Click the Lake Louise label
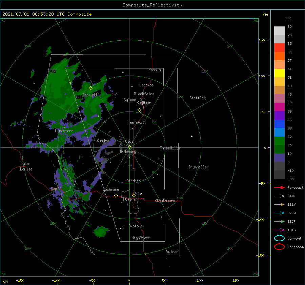The width and height of the screenshot is (305, 285). 26,166
